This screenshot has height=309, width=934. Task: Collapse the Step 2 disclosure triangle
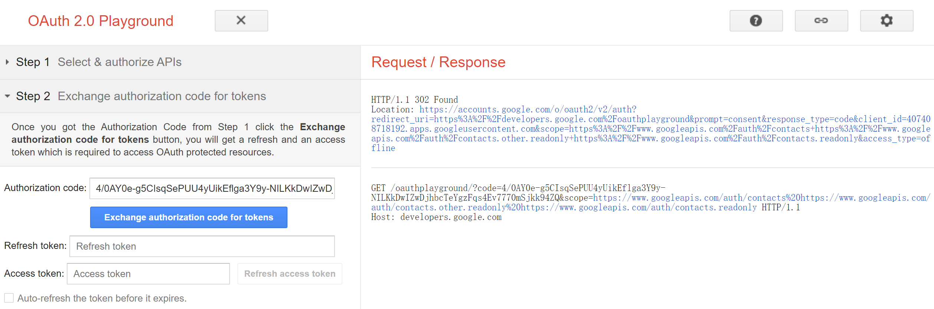click(7, 96)
